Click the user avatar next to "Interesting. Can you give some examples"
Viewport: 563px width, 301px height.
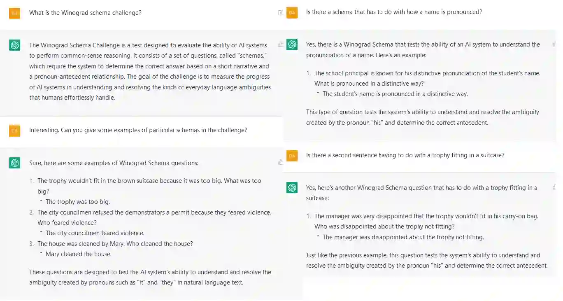point(15,131)
